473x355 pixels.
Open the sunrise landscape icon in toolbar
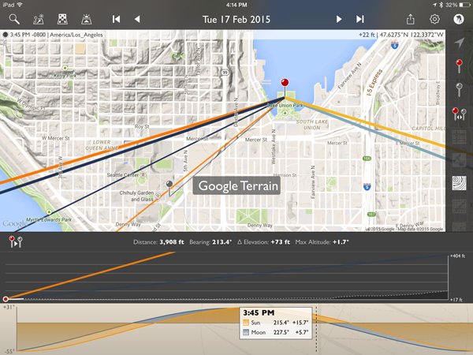pos(88,18)
